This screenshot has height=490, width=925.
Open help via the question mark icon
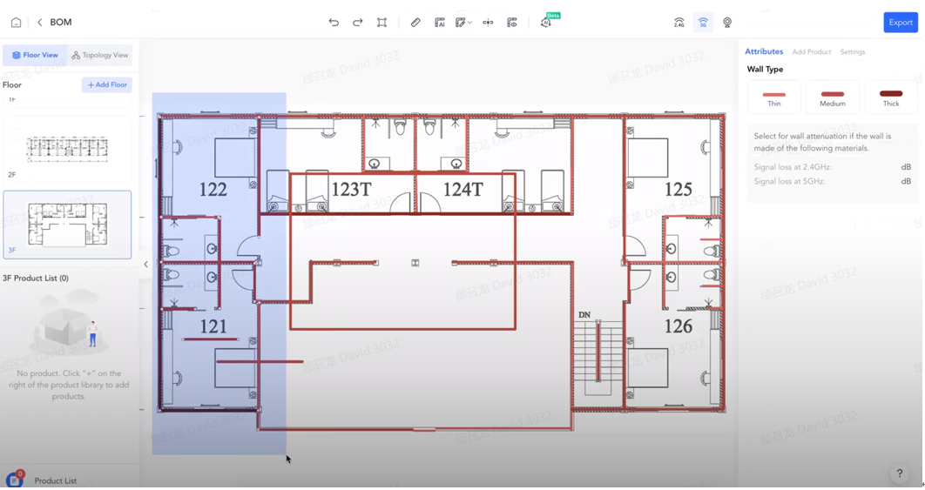(x=899, y=473)
